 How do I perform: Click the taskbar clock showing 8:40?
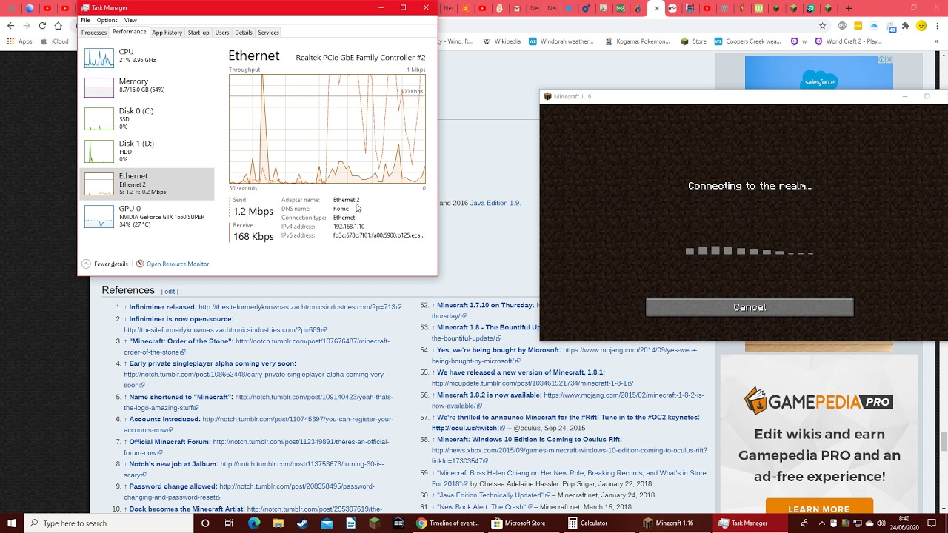click(904, 523)
